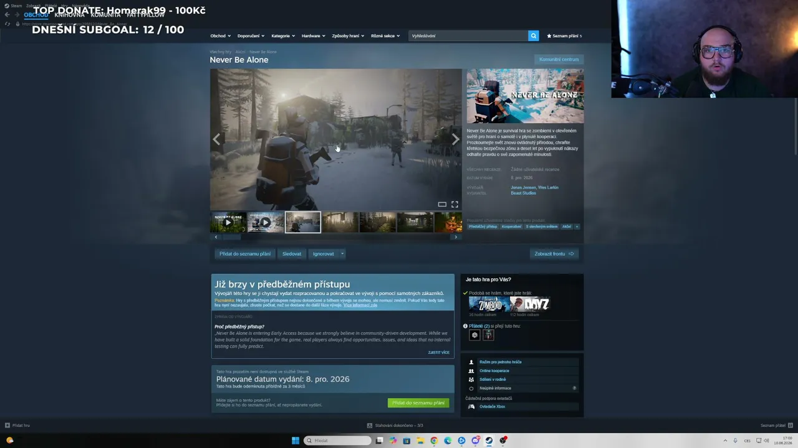Open Microsoft Edge from the taskbar
Screen dimensions: 798x448
coord(448,441)
